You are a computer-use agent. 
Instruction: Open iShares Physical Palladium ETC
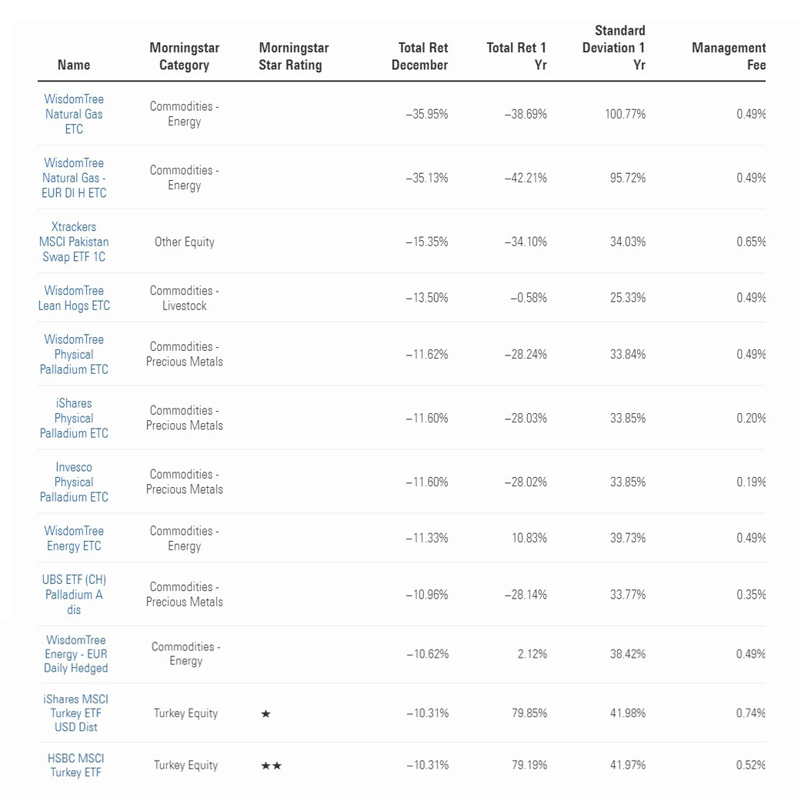(74, 418)
